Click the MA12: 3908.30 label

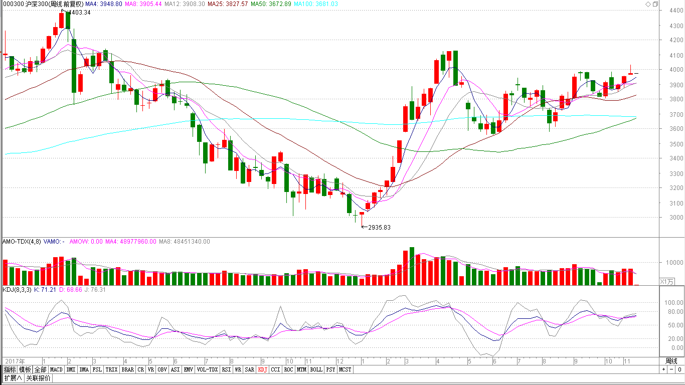185,4
